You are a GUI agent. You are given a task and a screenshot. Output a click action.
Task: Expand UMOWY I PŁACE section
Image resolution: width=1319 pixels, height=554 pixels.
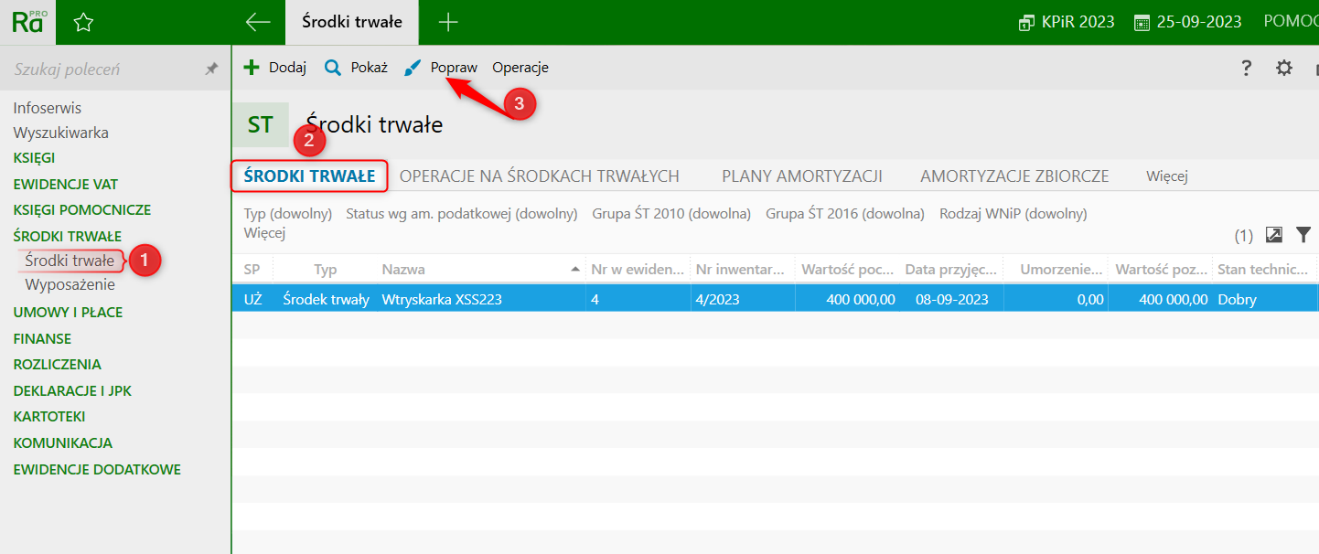[68, 313]
